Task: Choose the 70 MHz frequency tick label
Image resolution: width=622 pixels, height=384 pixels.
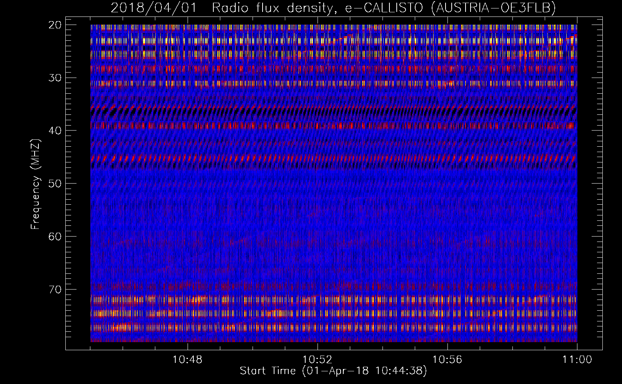Action: click(x=55, y=289)
